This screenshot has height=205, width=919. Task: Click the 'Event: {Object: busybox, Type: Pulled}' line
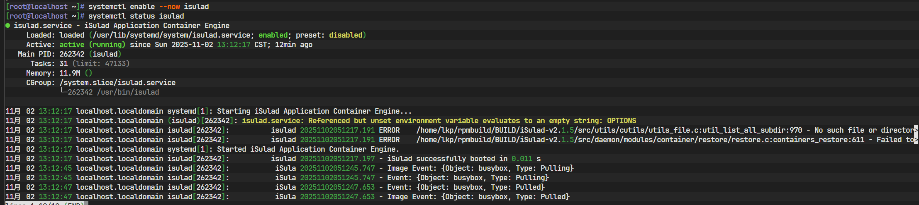(x=466, y=187)
